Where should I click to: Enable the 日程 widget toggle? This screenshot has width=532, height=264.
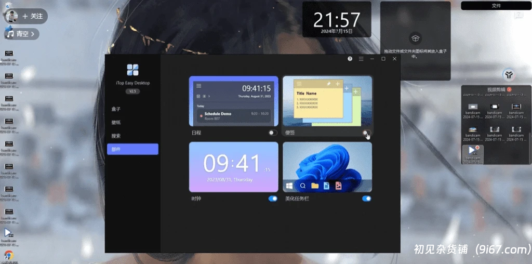point(273,133)
